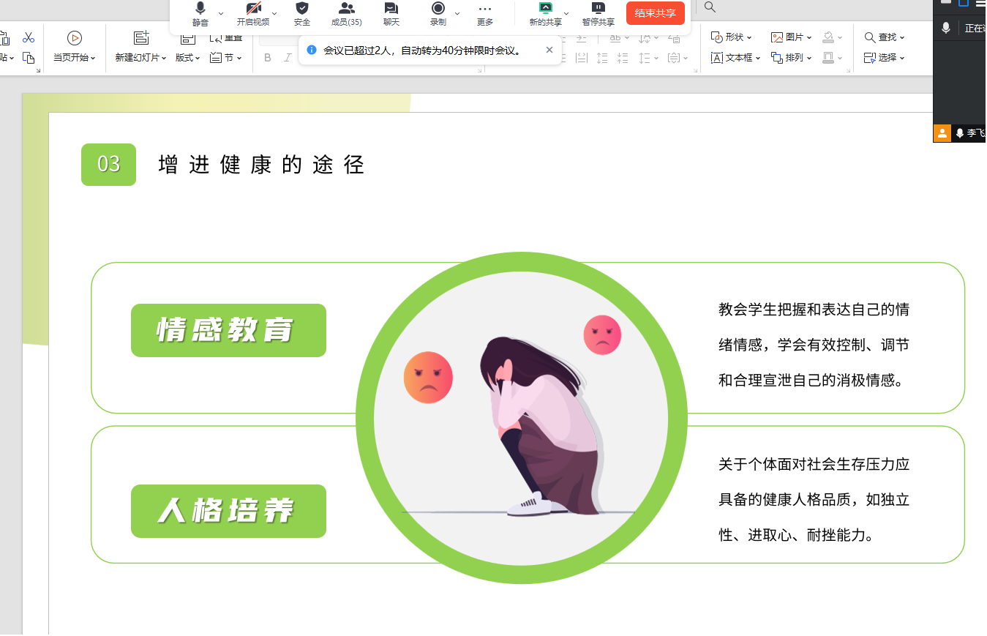Expand the 当页开始 dropdown arrow
Viewport: 987px width, 636px height.
pos(93,58)
